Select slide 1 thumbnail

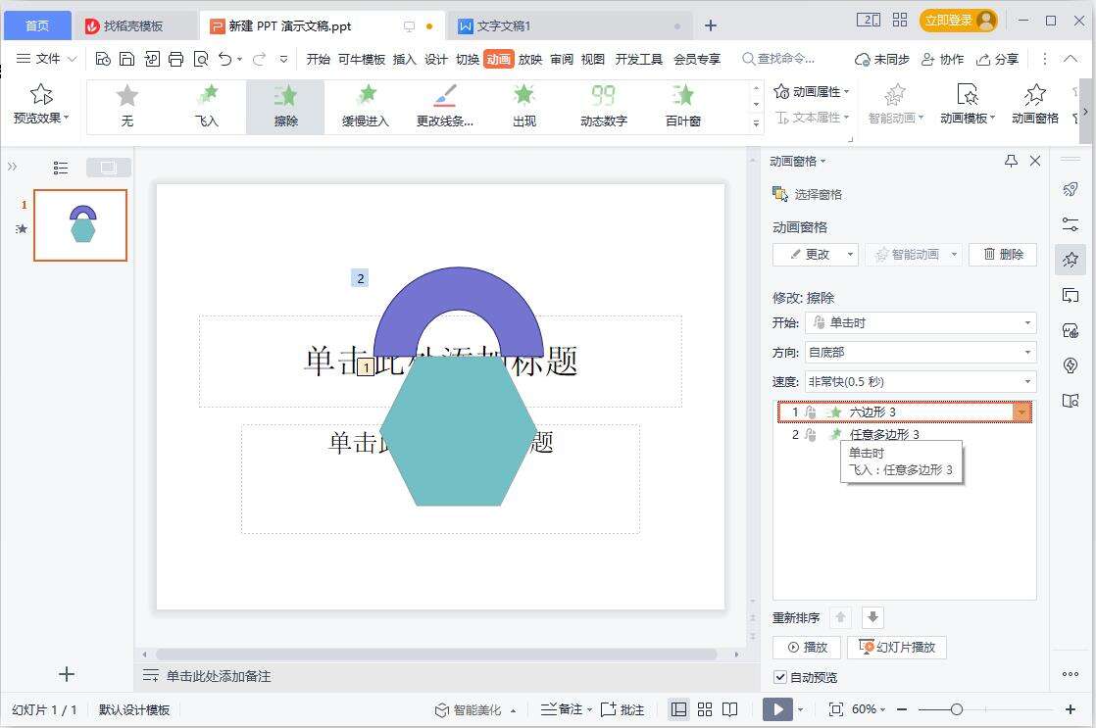tap(80, 225)
